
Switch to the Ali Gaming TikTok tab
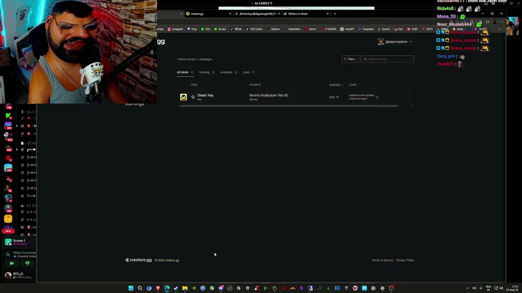[258, 14]
